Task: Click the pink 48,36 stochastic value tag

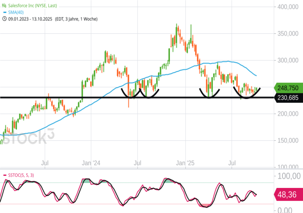Action: (288, 195)
